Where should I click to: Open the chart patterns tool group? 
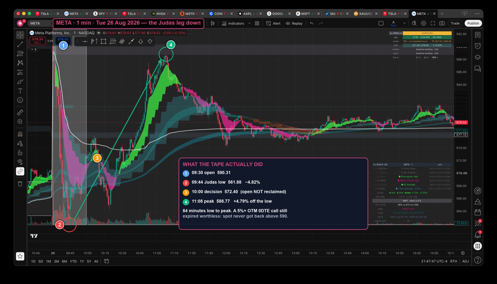click(x=20, y=63)
